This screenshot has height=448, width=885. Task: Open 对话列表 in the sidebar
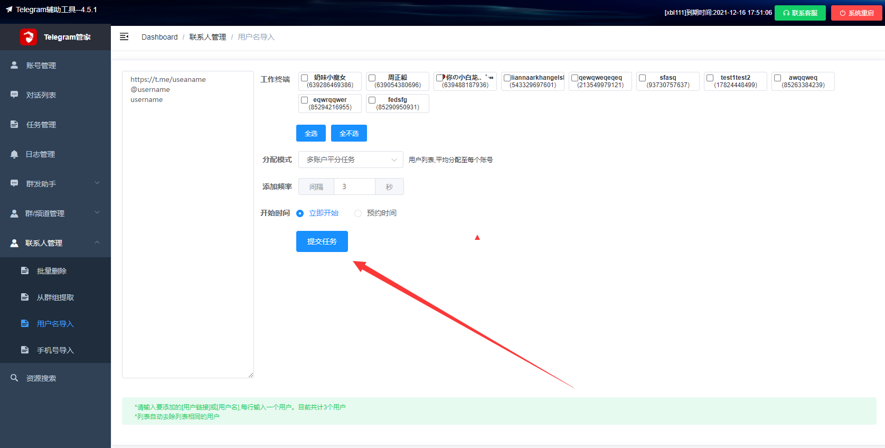(55, 95)
